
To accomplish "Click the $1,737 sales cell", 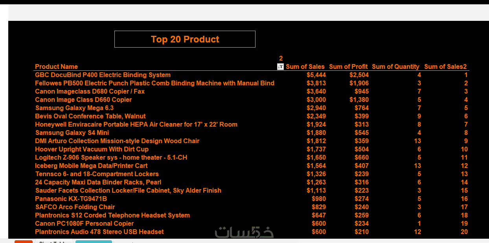I will click(x=316, y=149).
